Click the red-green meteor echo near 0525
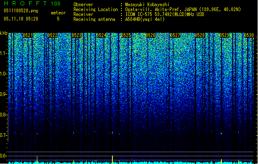The width and height of the screenshot is (258, 164). (x=112, y=132)
